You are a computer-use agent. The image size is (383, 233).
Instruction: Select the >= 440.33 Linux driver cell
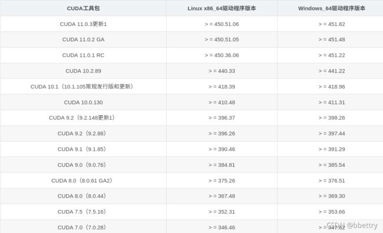pyautogui.click(x=222, y=71)
